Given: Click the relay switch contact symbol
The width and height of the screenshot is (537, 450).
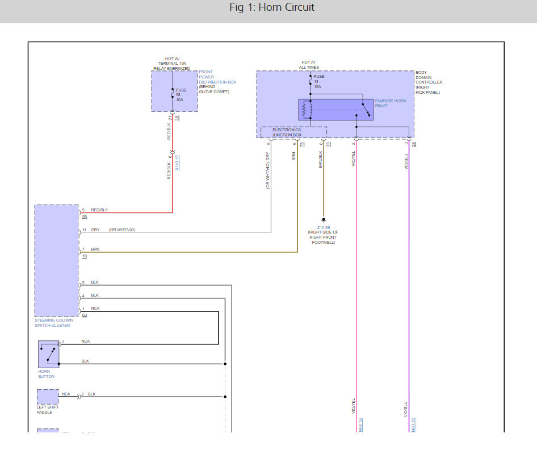Looking at the screenshot, I should click(366, 110).
